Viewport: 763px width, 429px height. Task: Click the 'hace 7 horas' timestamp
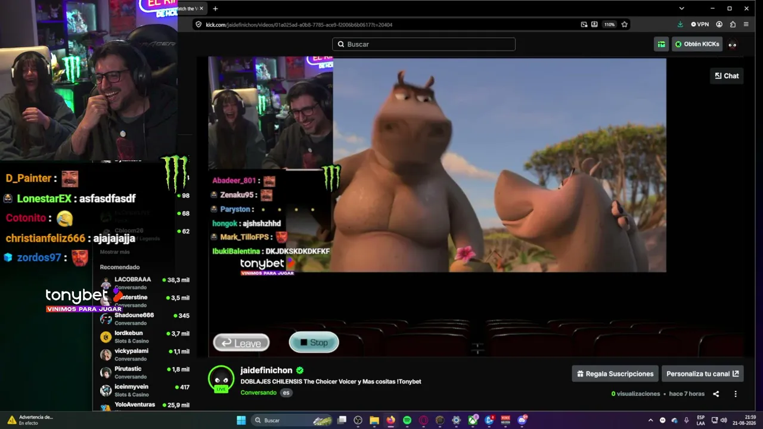tap(687, 394)
